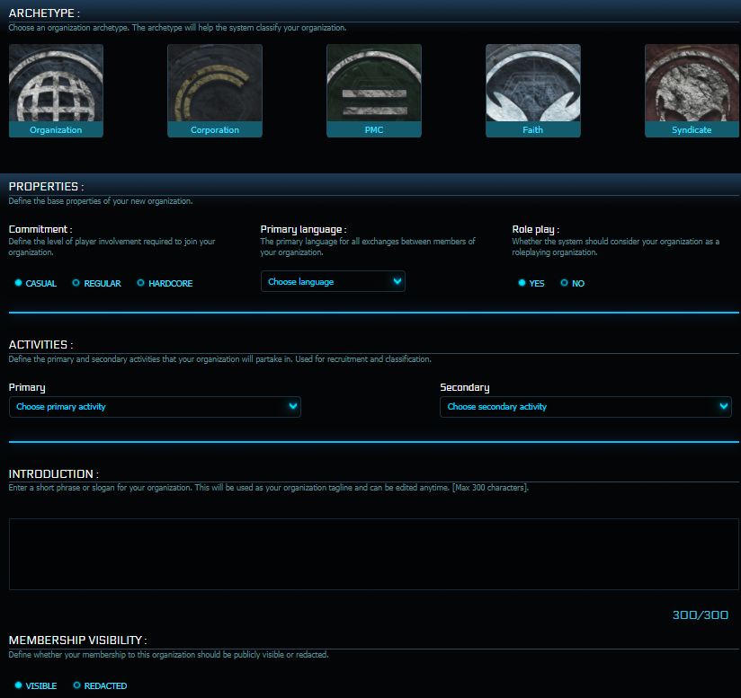Click the ARCHETYPE section heading
This screenshot has height=698, width=741.
(x=44, y=13)
